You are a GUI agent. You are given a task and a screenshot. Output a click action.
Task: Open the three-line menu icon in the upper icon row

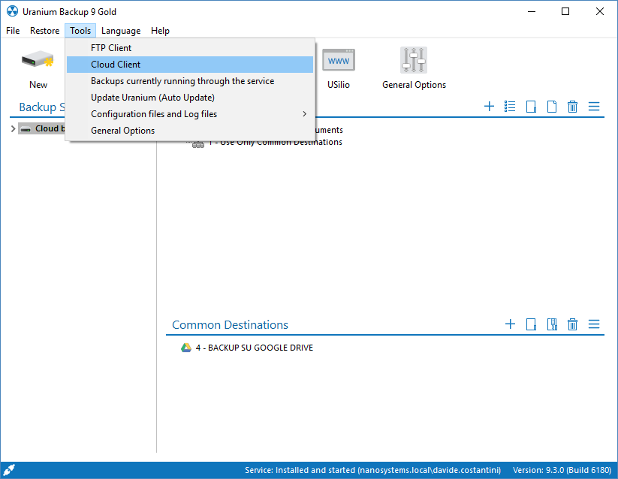coord(594,107)
